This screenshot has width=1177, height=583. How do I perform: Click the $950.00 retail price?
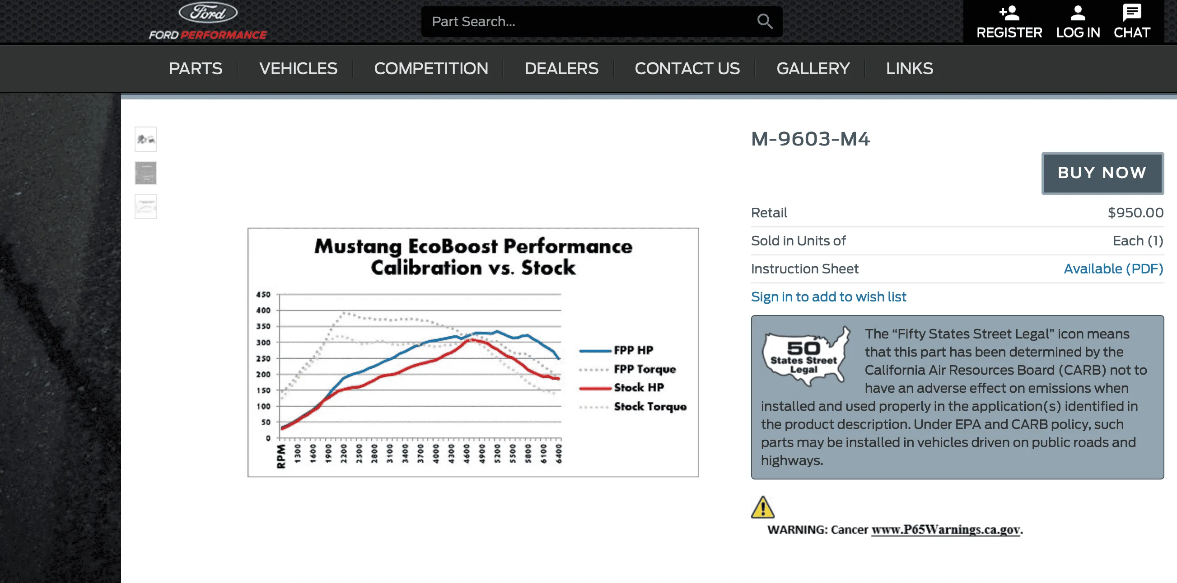click(1135, 212)
